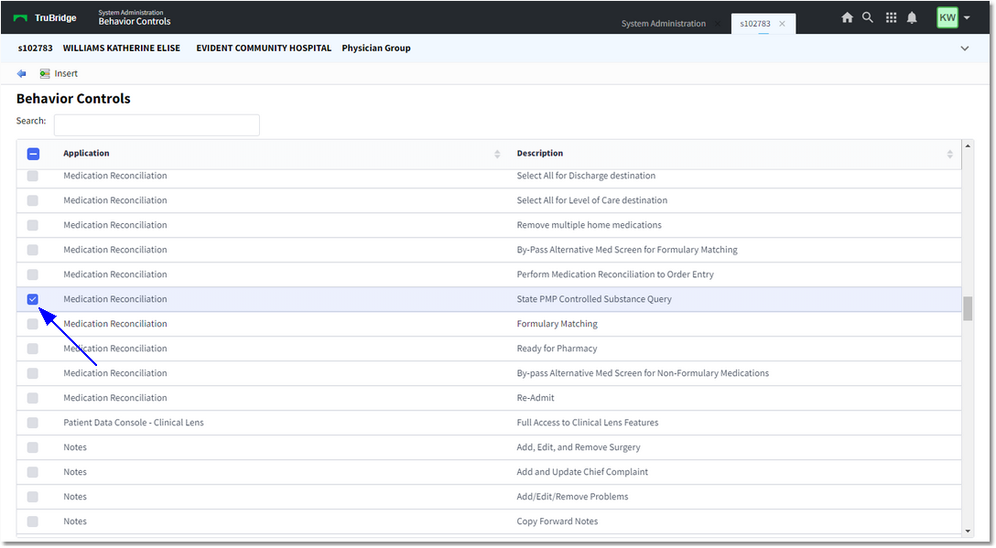The image size is (996, 548).
Task: Sort by the Description column arrows
Action: pos(949,154)
